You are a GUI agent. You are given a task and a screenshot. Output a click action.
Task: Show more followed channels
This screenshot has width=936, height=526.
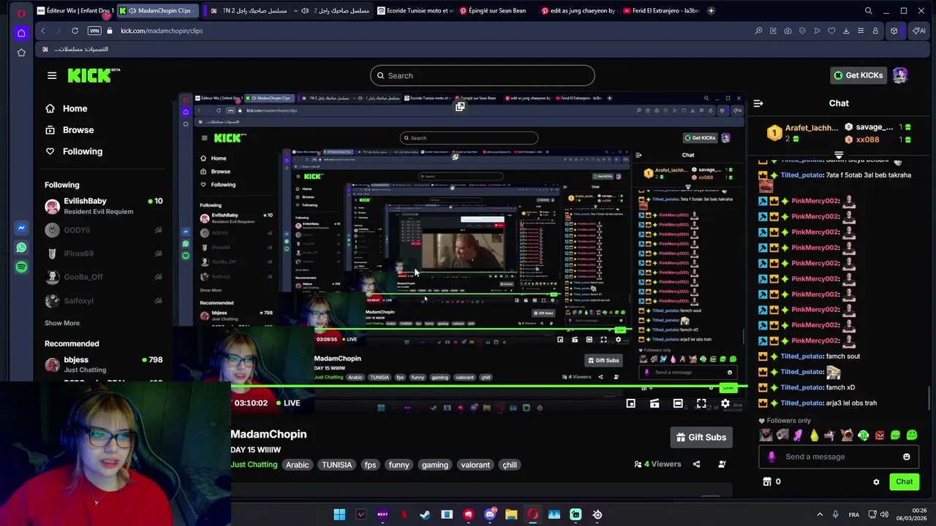click(62, 323)
